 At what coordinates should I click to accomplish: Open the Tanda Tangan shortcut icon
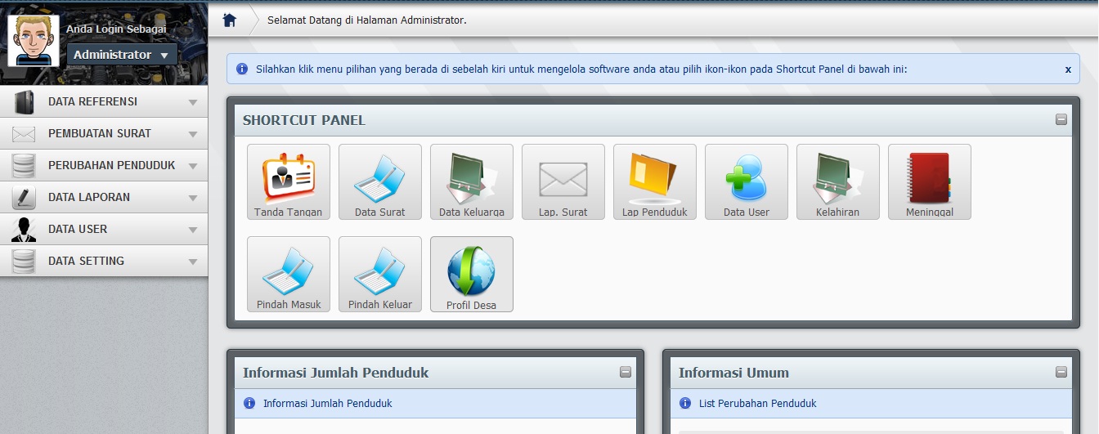[x=288, y=181]
